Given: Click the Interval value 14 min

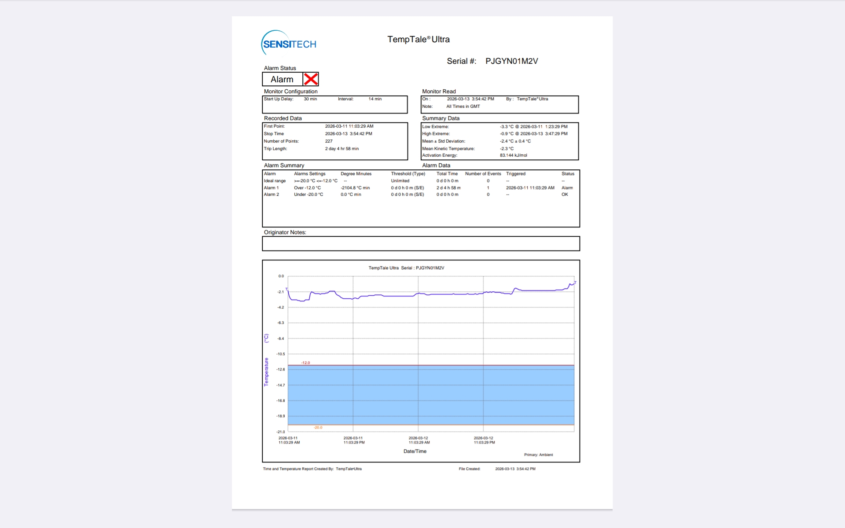Looking at the screenshot, I should [x=375, y=99].
